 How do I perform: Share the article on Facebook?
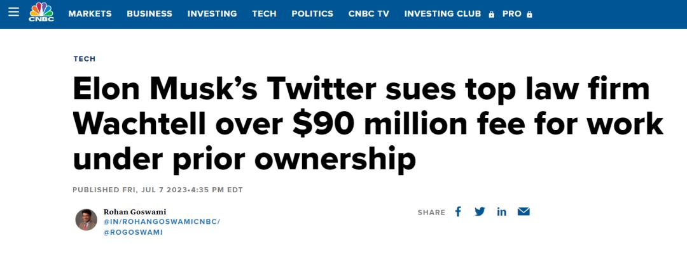tap(458, 212)
